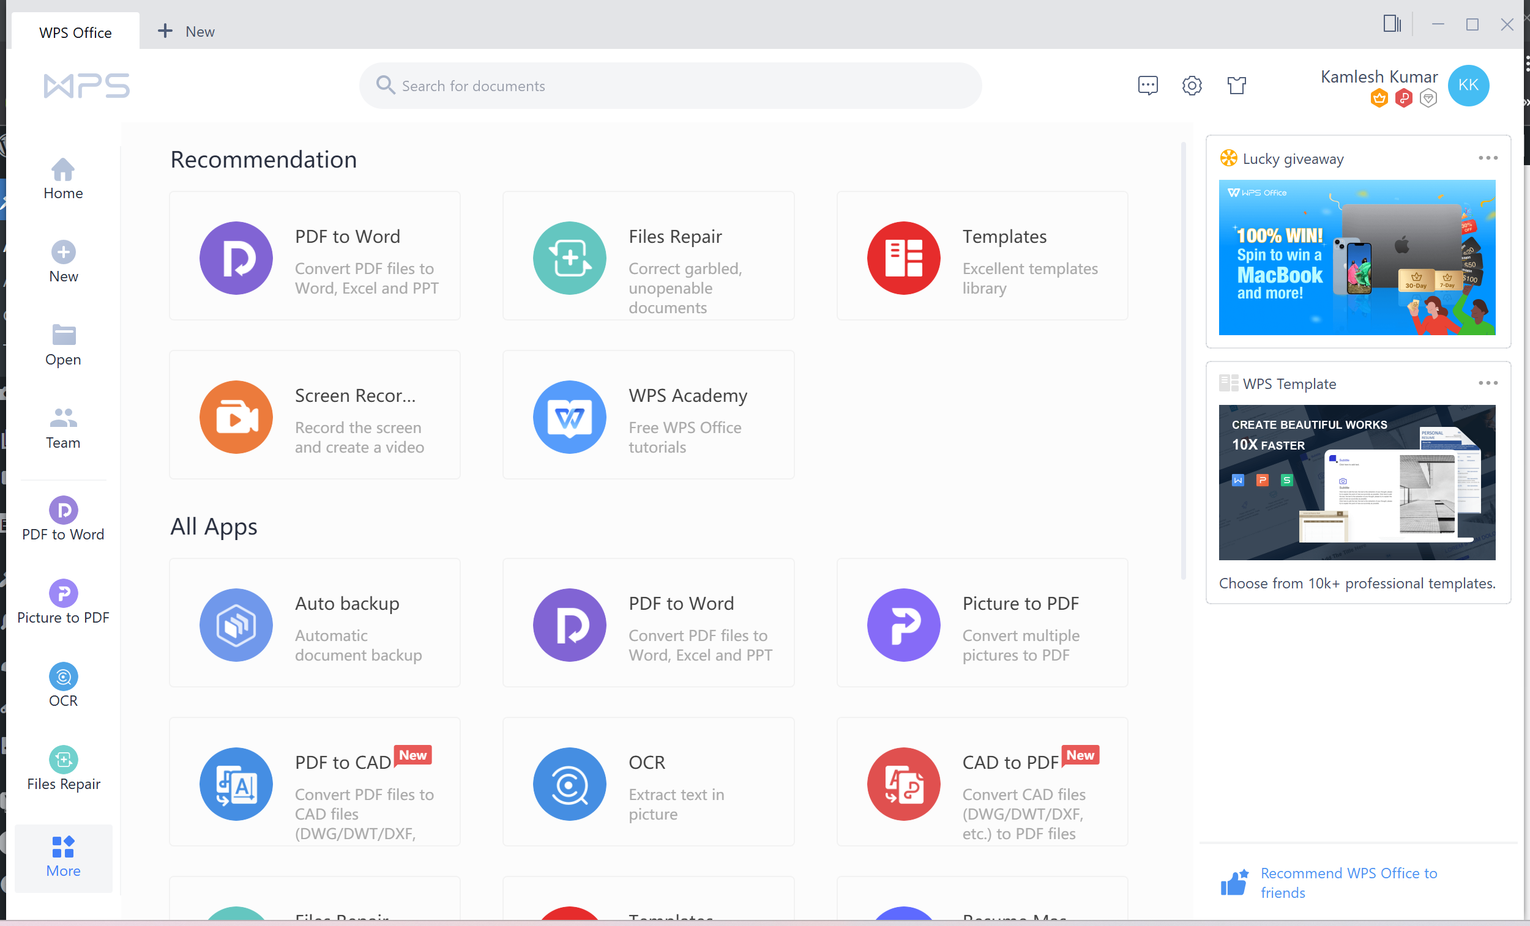Image resolution: width=1530 pixels, height=926 pixels.
Task: Click the grey shield badge under username
Action: [x=1428, y=98]
